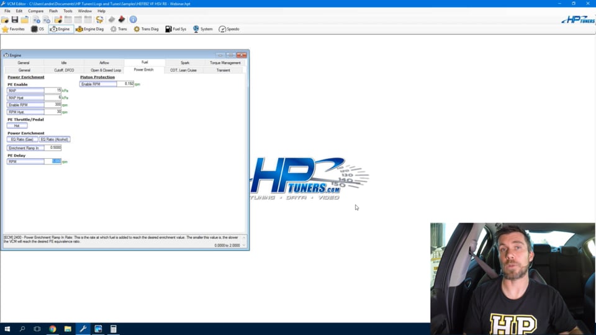The height and width of the screenshot is (335, 596).
Task: Open Calculator from the taskbar
Action: click(113, 329)
